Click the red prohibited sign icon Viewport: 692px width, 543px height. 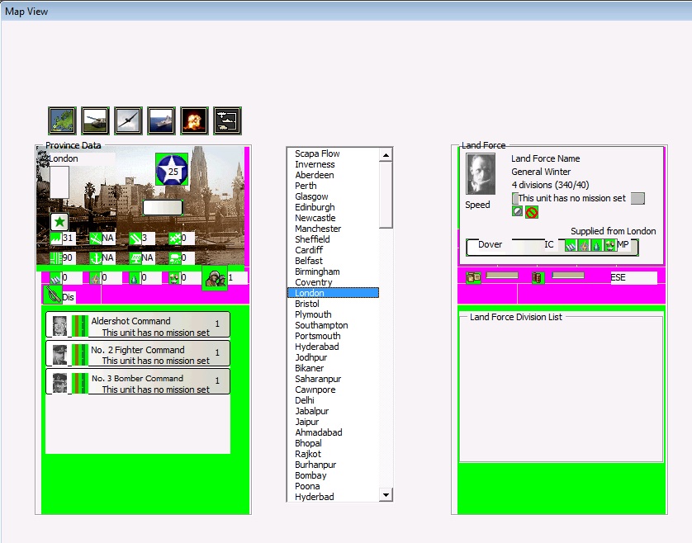[532, 212]
